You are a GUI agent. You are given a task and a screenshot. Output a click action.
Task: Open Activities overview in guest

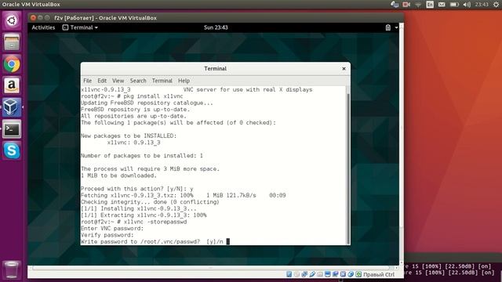[x=43, y=27]
